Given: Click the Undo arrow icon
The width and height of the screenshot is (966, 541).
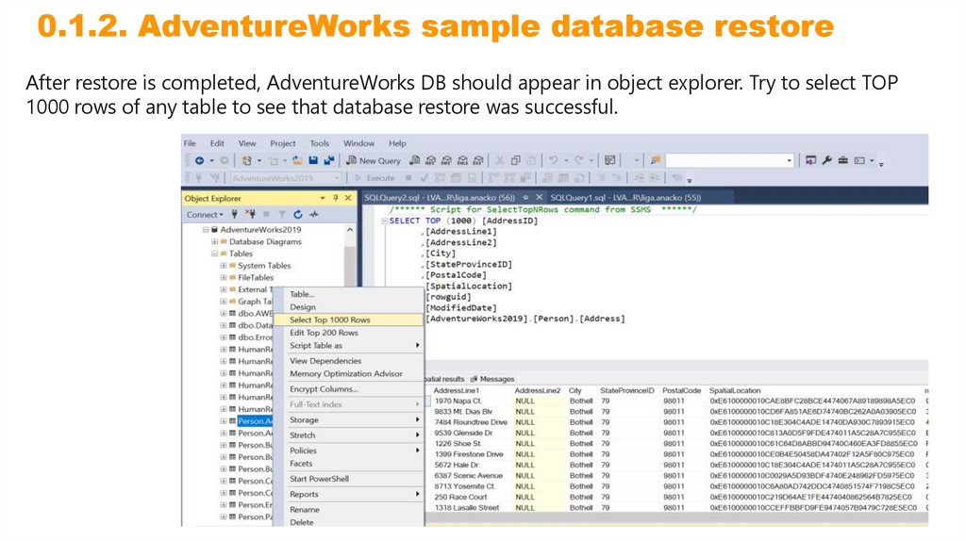Looking at the screenshot, I should tap(553, 160).
